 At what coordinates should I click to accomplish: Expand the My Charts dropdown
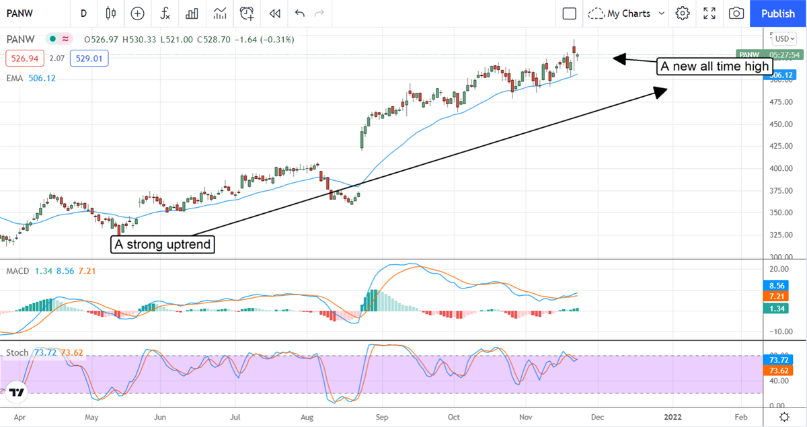point(625,13)
